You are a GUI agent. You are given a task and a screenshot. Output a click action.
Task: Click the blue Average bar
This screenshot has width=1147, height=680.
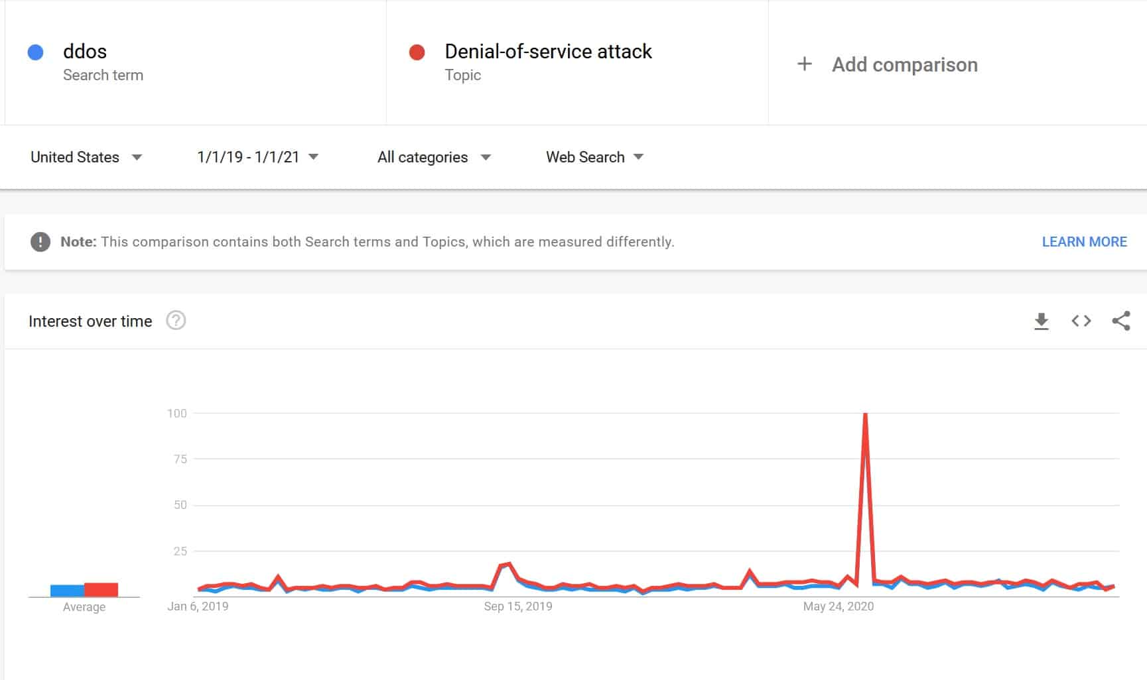tap(68, 591)
